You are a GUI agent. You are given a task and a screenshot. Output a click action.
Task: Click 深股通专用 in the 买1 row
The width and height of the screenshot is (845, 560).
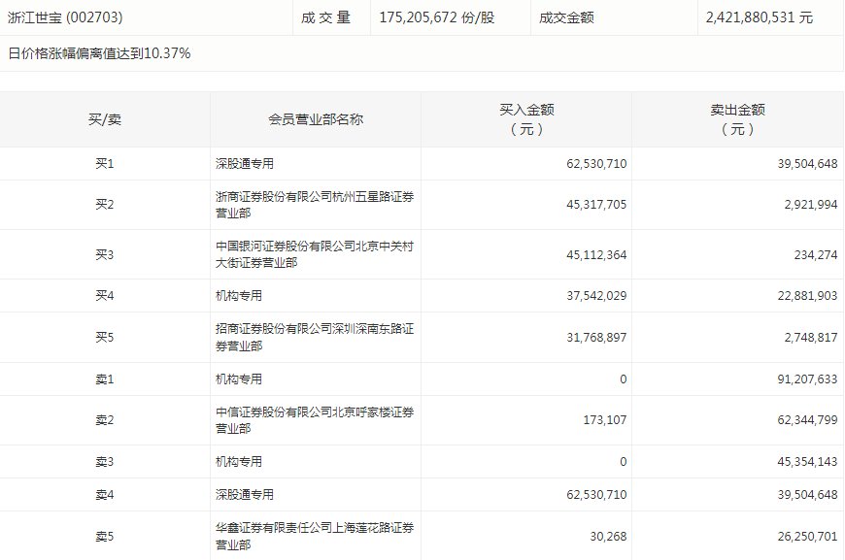pyautogui.click(x=245, y=164)
